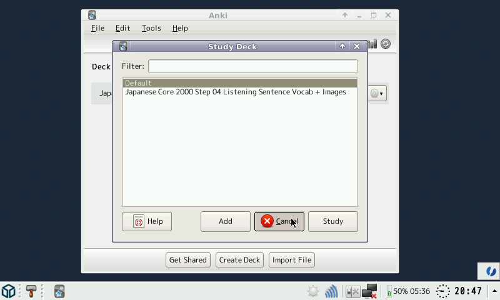Click the Anki star icon in taskbar

(x=59, y=291)
